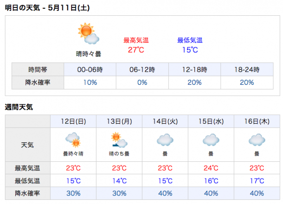Click the 16日(木) column header

click(257, 121)
